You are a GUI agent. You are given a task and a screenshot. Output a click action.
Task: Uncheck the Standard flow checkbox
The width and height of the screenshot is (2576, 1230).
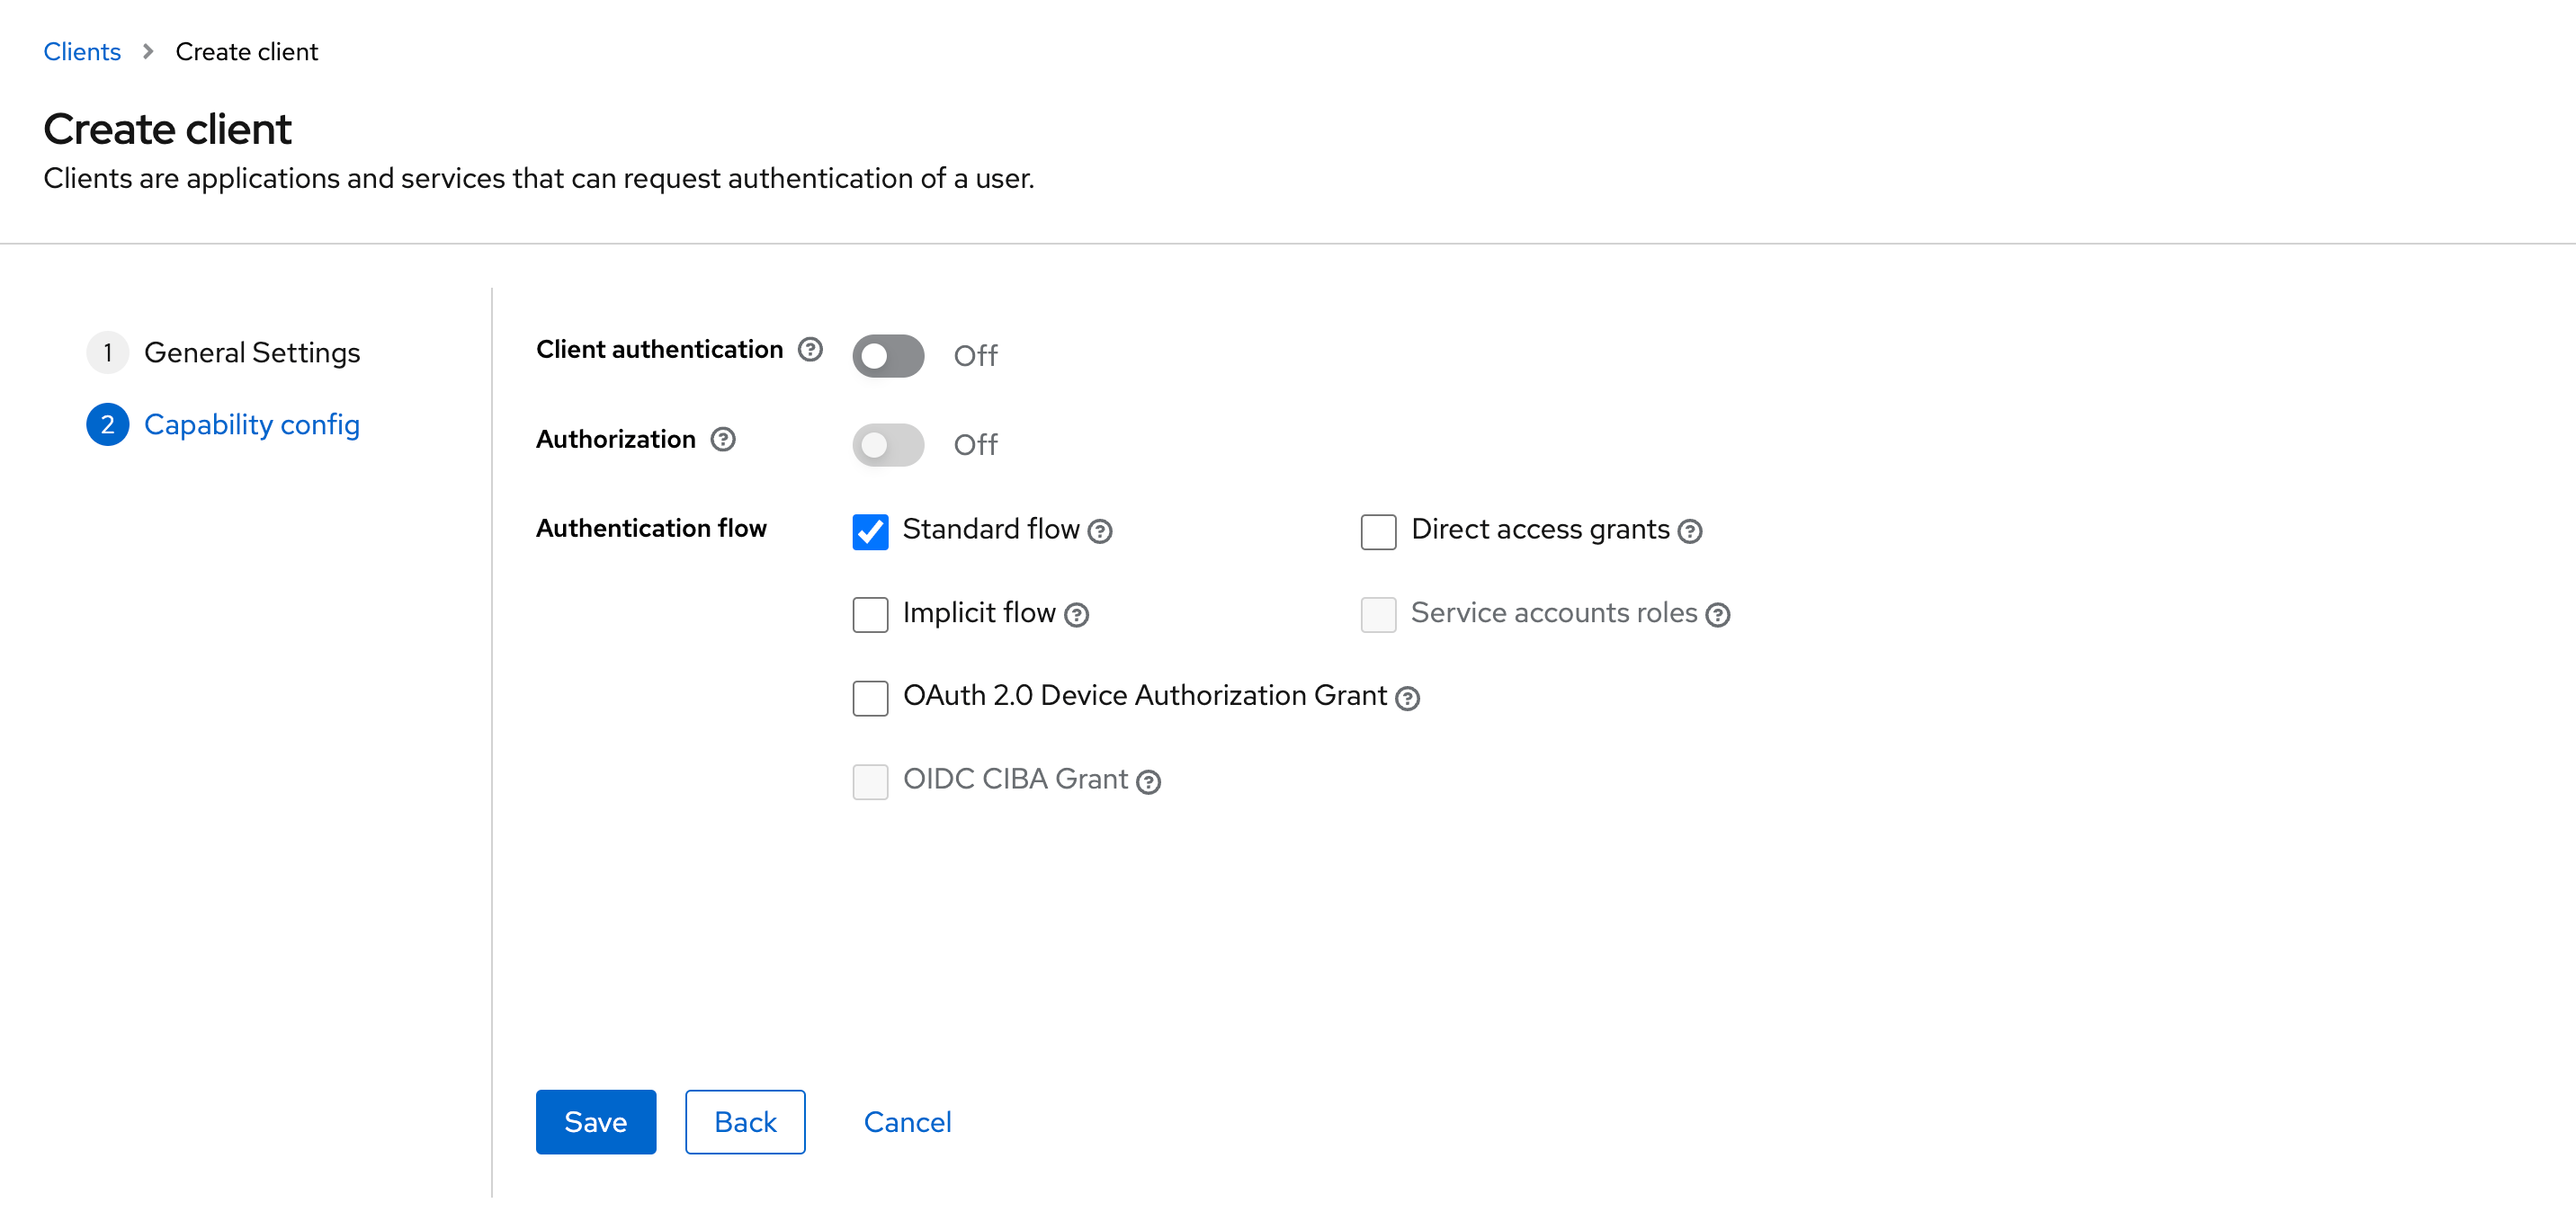click(x=870, y=531)
